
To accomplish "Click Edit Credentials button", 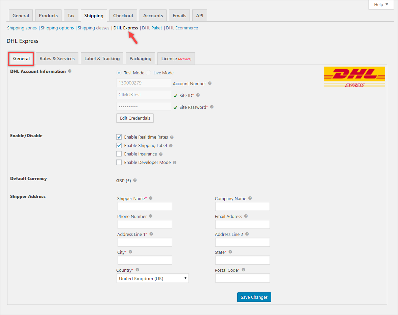I will point(135,118).
